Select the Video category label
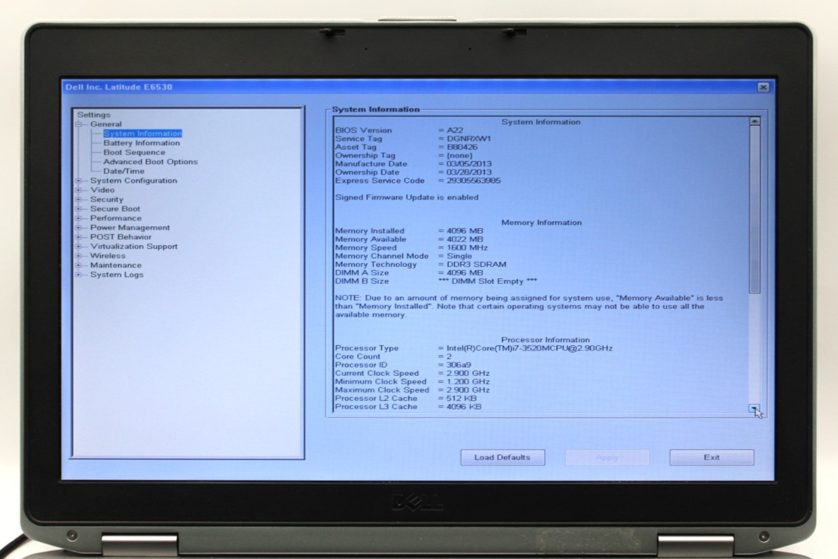Viewport: 838px width, 559px height. point(102,190)
